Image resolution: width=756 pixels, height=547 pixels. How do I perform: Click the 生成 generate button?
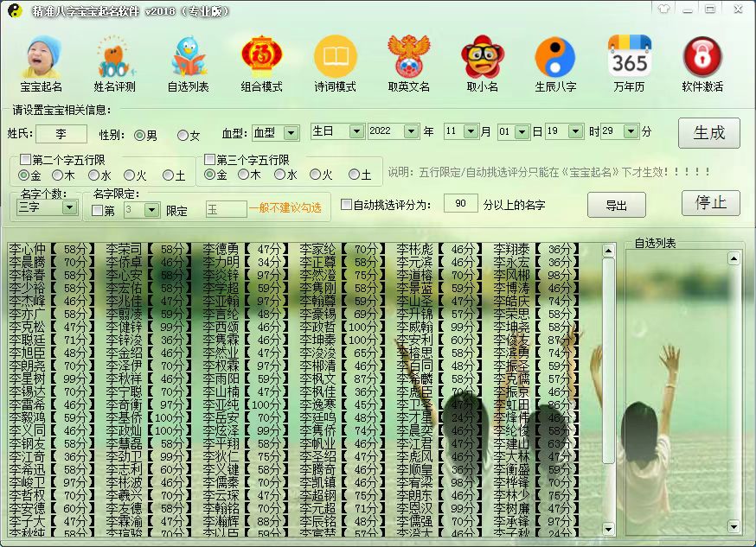pyautogui.click(x=709, y=132)
